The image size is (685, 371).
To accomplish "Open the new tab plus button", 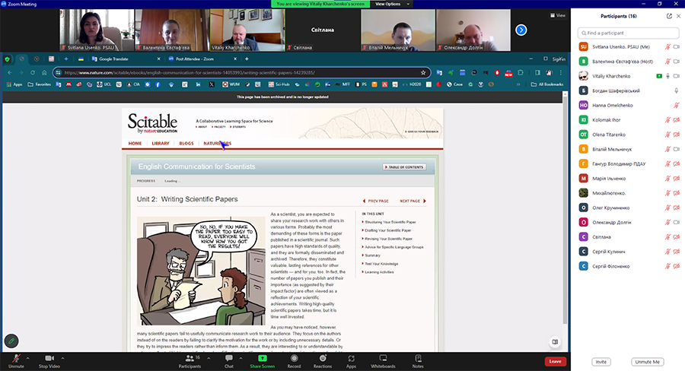I will pyautogui.click(x=247, y=59).
